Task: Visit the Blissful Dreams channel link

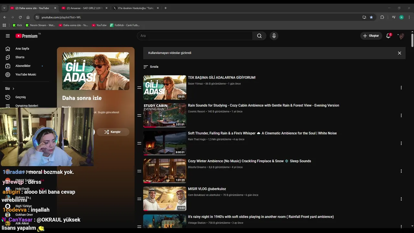Action: [197, 167]
